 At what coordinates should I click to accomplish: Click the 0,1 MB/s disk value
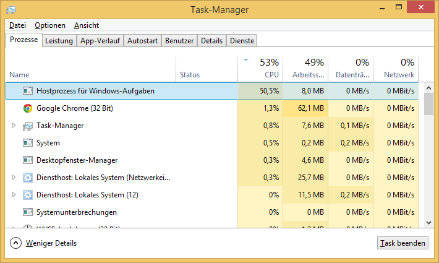355,126
